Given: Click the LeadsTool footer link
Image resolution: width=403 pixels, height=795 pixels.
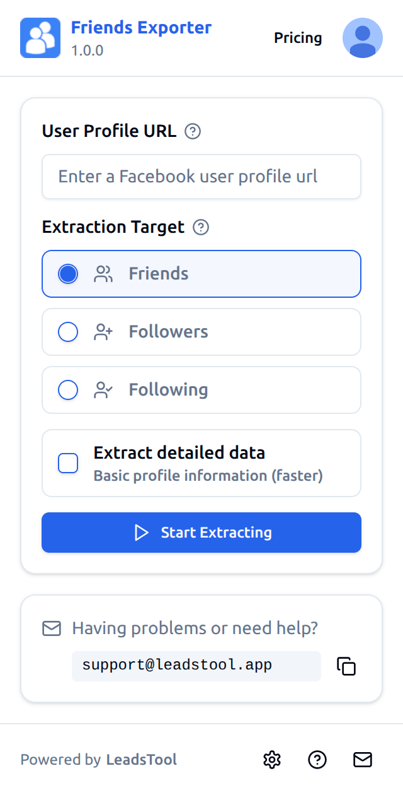Looking at the screenshot, I should [141, 760].
